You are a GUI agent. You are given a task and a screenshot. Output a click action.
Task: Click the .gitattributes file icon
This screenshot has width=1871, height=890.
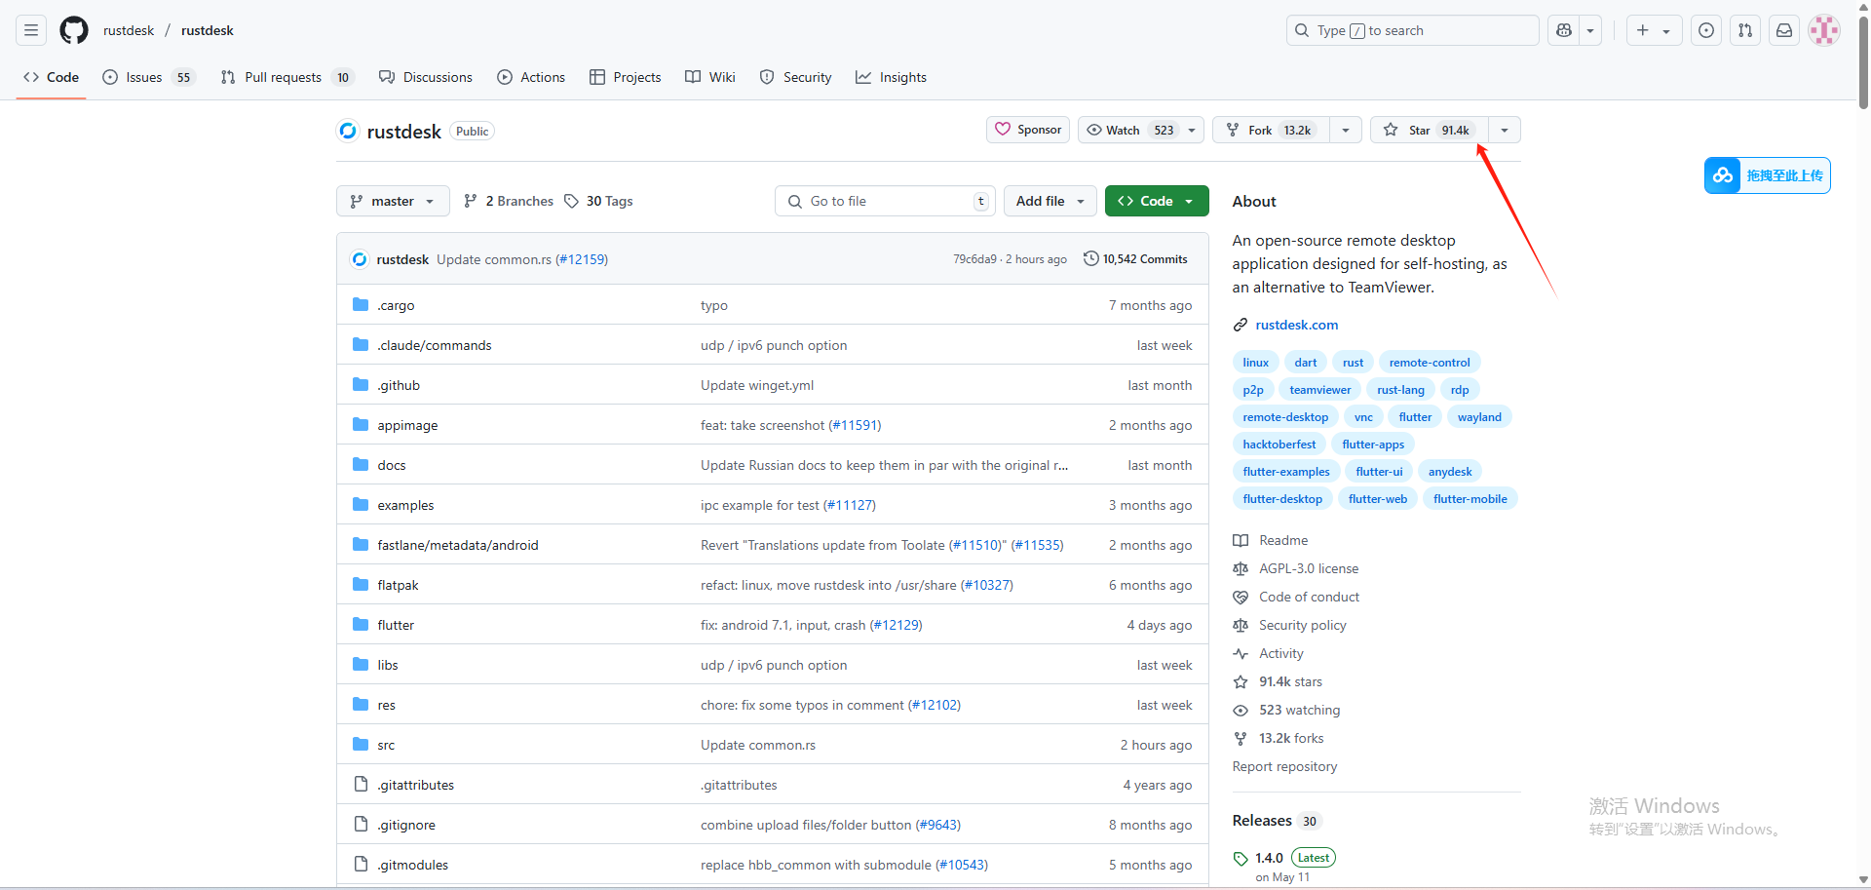click(x=361, y=784)
